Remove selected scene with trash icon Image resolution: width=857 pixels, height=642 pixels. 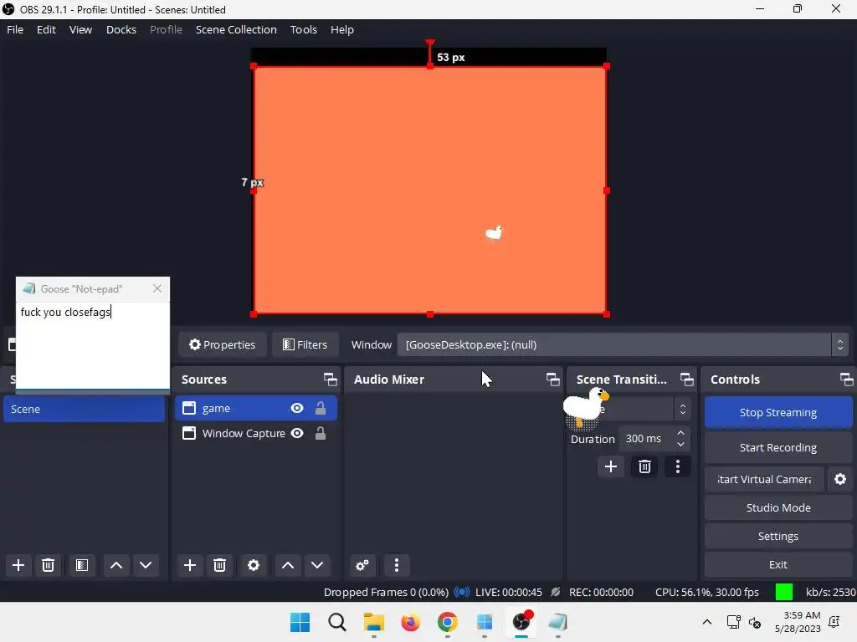(48, 565)
